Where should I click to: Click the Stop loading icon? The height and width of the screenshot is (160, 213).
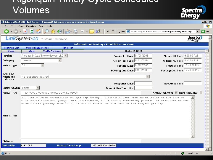pyautogui.click(x=25, y=32)
